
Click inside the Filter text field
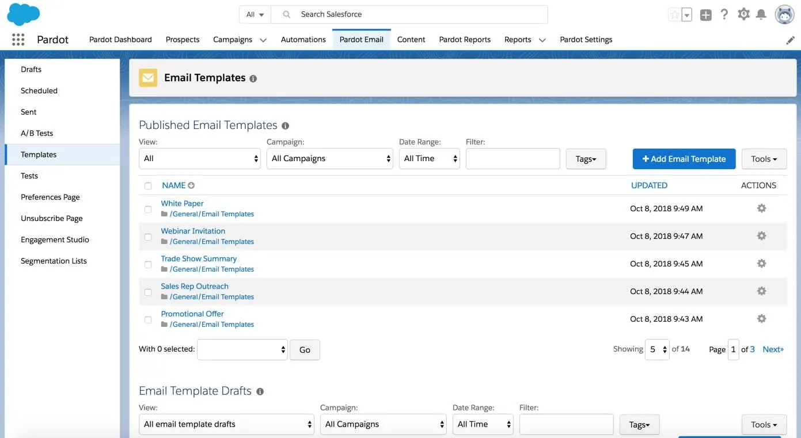tap(513, 158)
